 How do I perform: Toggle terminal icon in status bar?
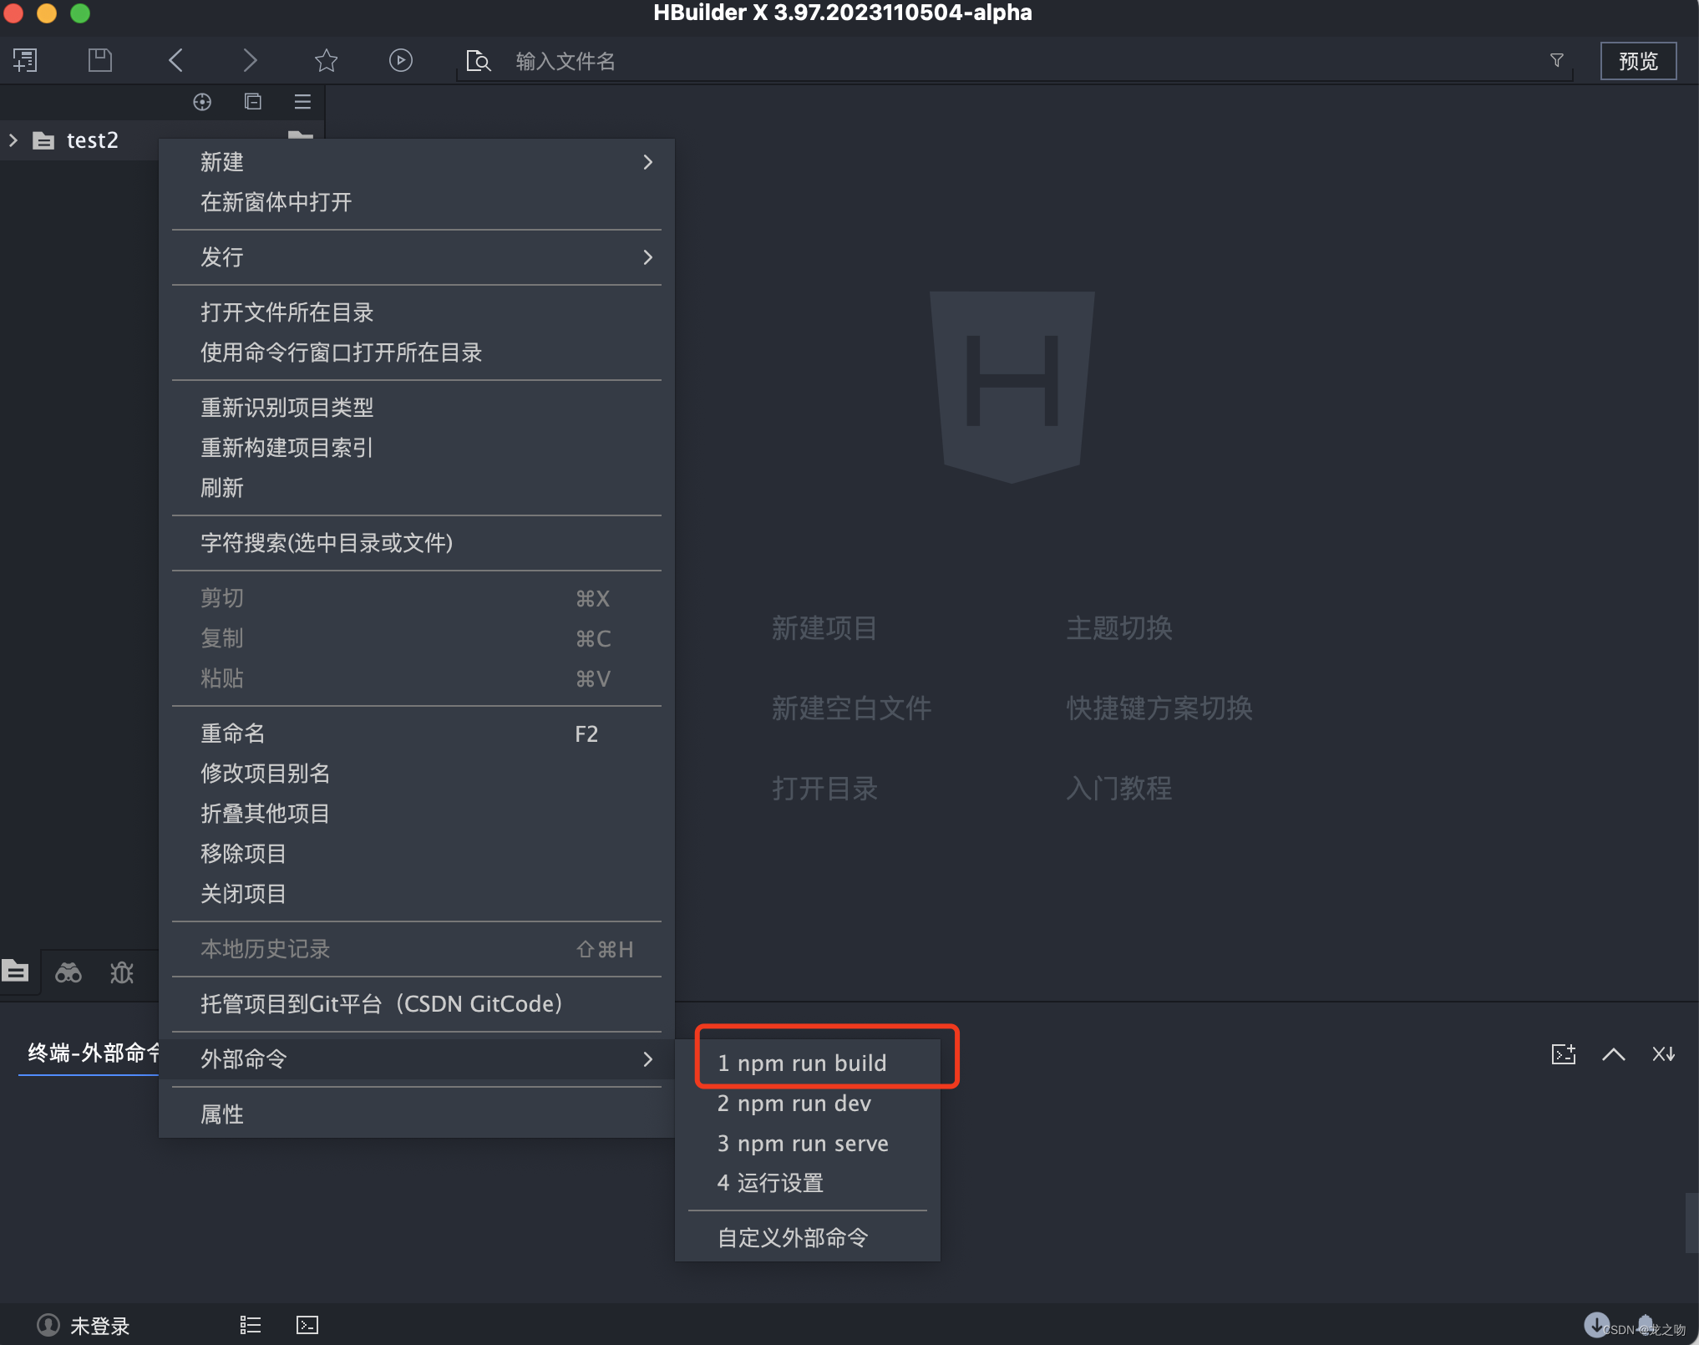tap(307, 1325)
